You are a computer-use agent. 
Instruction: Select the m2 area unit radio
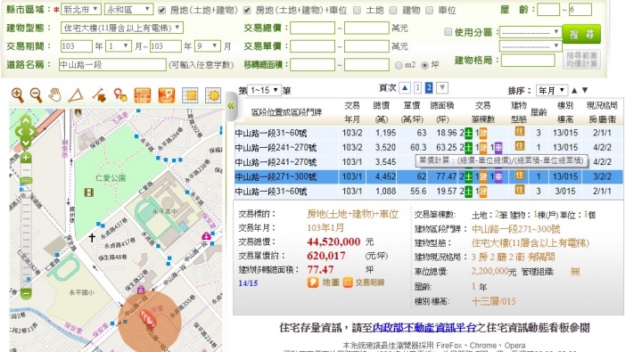click(x=399, y=65)
